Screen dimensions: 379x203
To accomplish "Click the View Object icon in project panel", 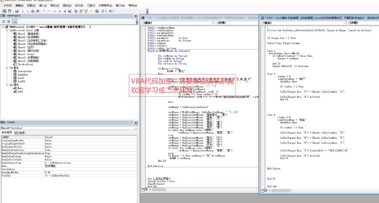I will click(8, 22).
